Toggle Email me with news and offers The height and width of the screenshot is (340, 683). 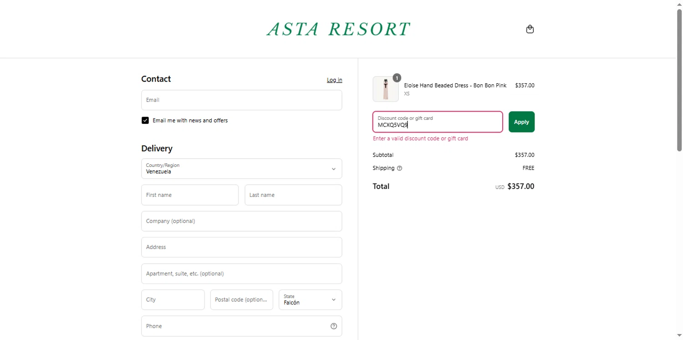click(145, 120)
